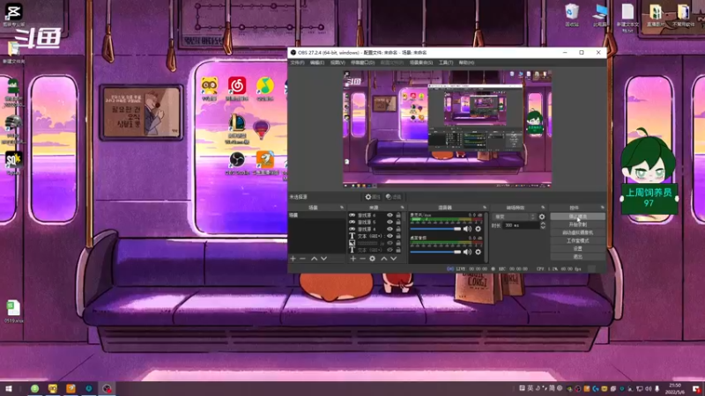705x396 pixels.
Task: Open the File menu in OBS
Action: tap(297, 62)
